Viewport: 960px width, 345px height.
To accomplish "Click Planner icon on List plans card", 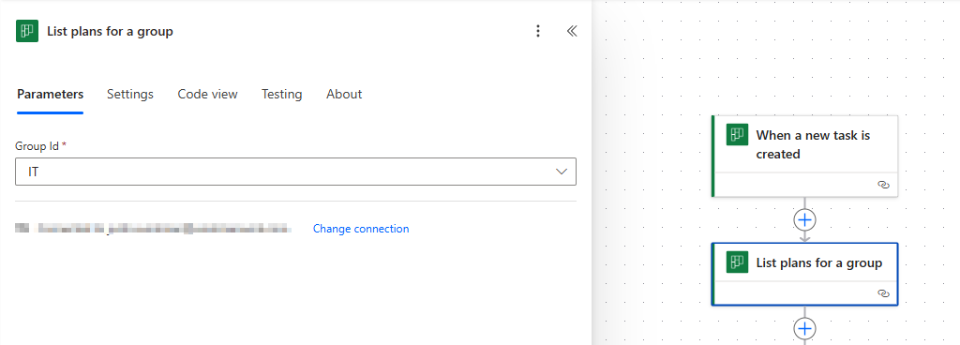I will click(x=738, y=262).
